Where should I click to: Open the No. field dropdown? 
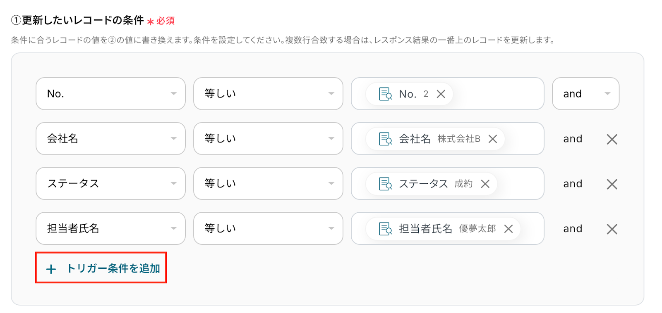coord(110,94)
